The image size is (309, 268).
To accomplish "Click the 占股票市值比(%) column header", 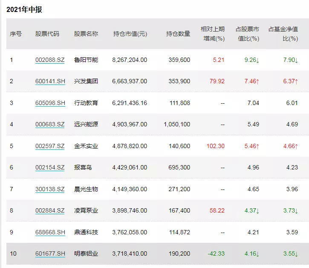I will click(247, 34).
